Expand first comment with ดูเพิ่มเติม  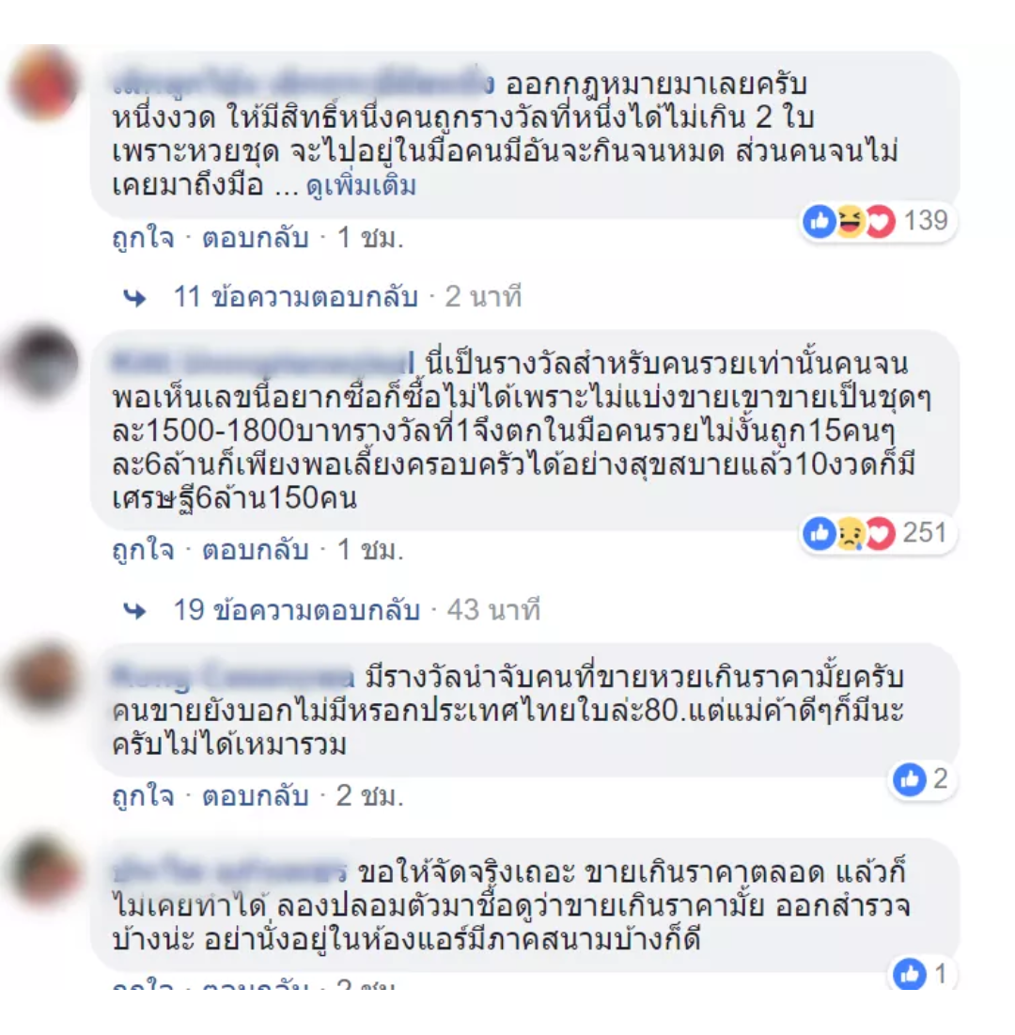pyautogui.click(x=361, y=186)
